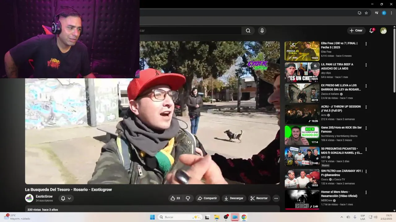This screenshot has width=396, height=222.
Task: Open the MDBCrew channel name
Action: pyautogui.click(x=326, y=200)
